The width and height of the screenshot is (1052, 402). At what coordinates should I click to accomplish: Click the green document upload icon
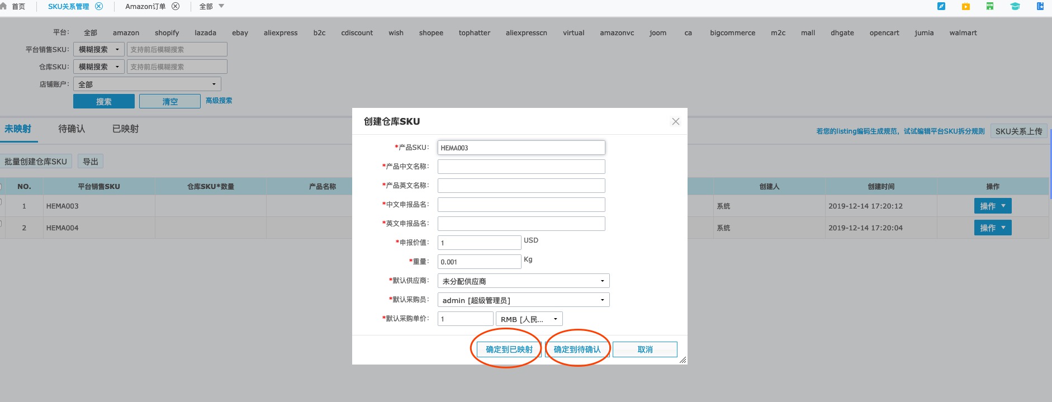[990, 6]
